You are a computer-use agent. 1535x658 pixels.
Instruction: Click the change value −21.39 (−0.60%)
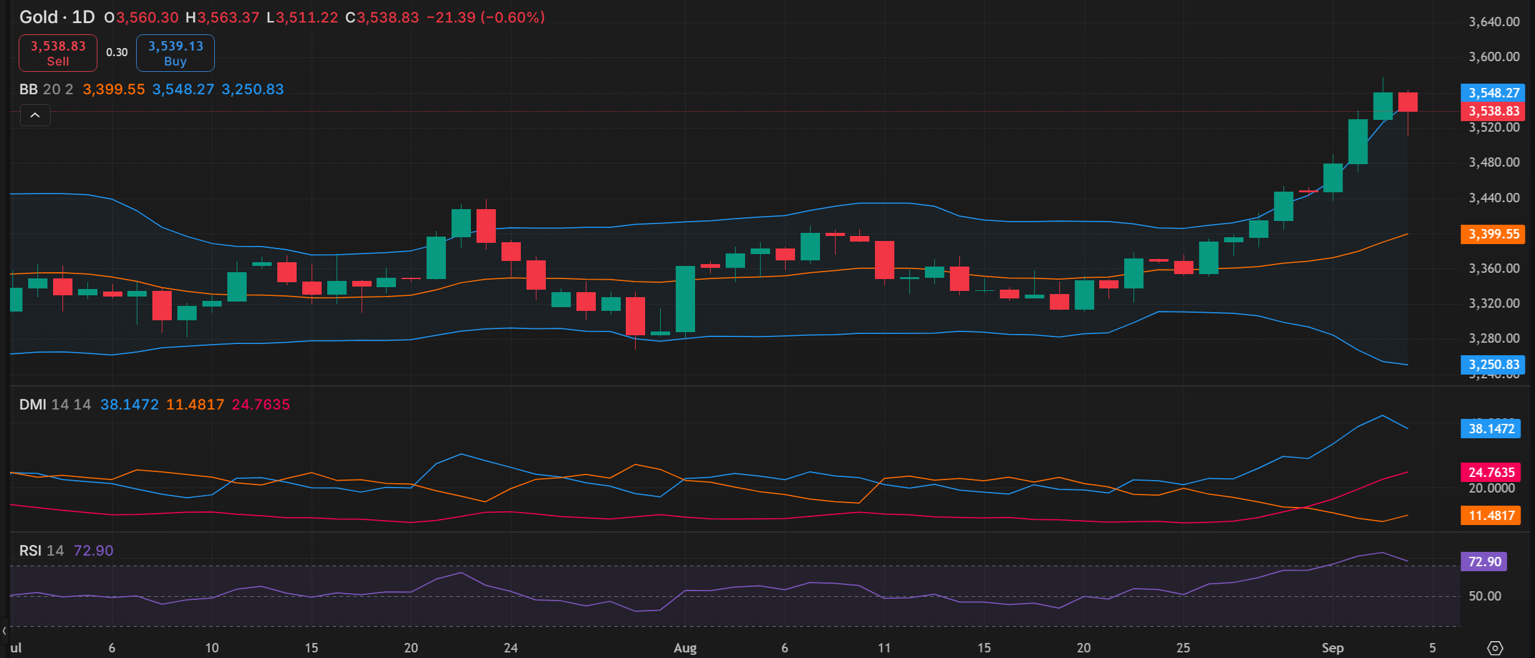(x=486, y=17)
